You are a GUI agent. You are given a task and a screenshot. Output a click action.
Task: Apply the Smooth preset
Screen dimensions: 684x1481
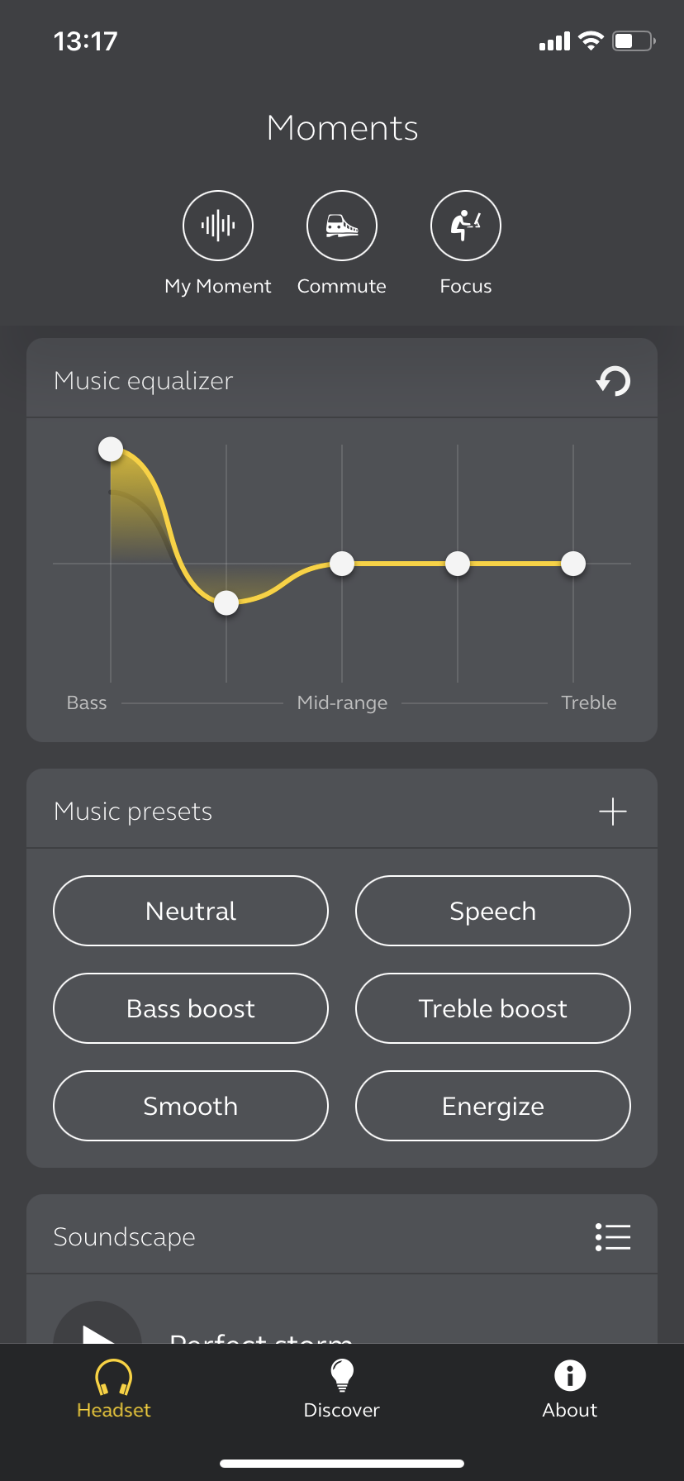tap(191, 1106)
